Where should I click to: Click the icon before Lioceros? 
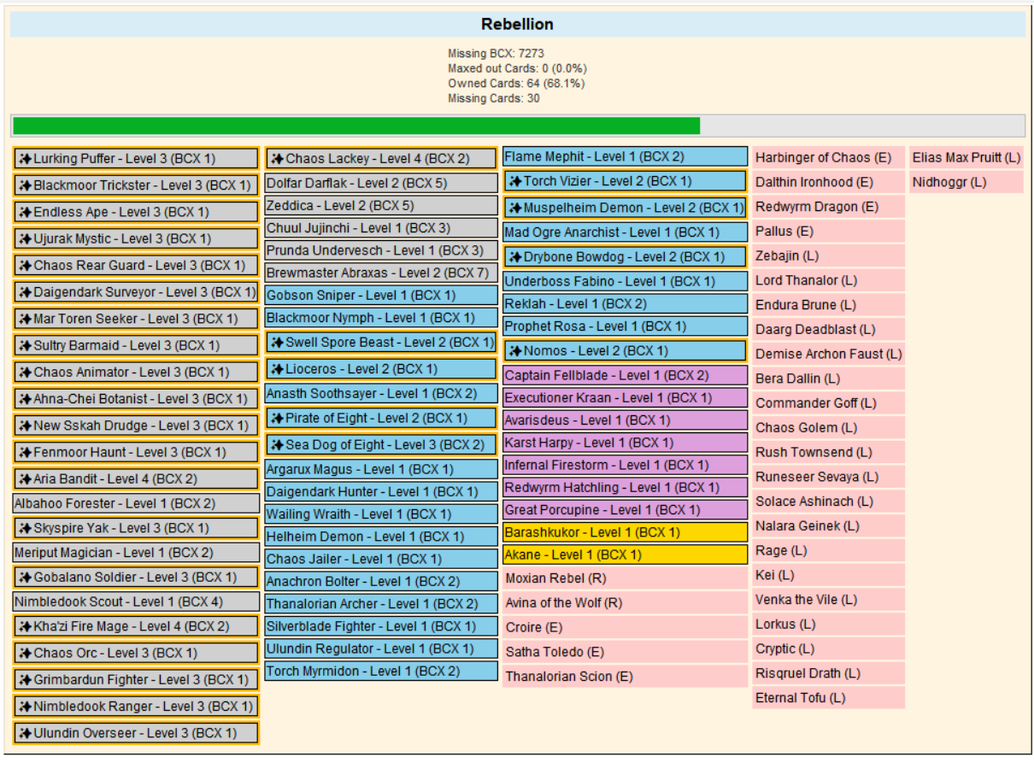277,369
